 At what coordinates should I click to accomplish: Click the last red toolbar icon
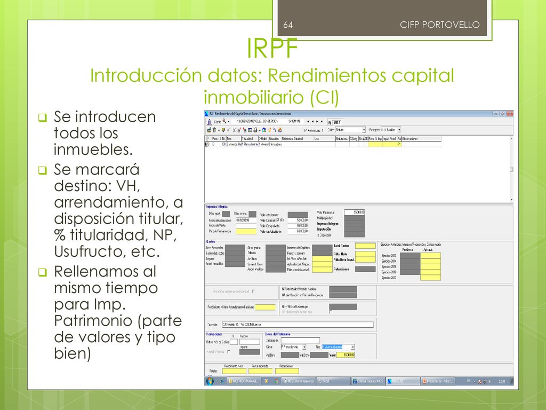279,130
